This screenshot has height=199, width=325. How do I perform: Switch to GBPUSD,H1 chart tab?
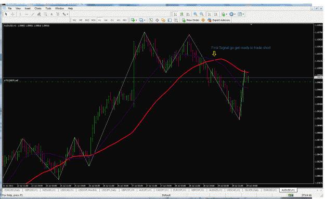31,190
